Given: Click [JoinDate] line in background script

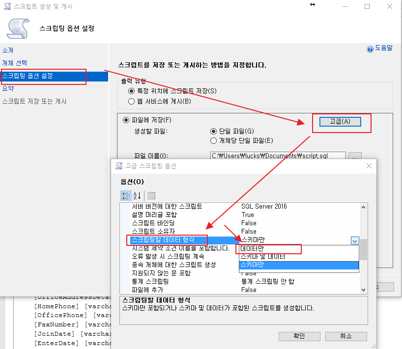Looking at the screenshot, I should coord(73,334).
